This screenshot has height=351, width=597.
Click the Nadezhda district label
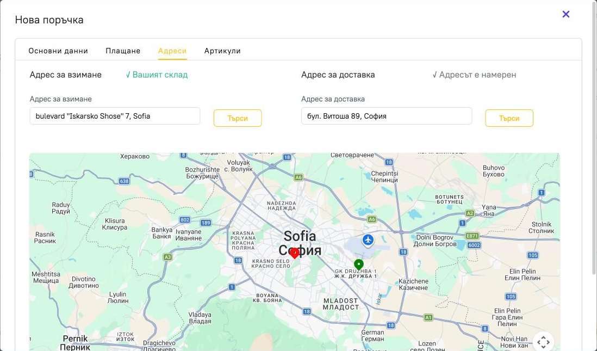[281, 205]
